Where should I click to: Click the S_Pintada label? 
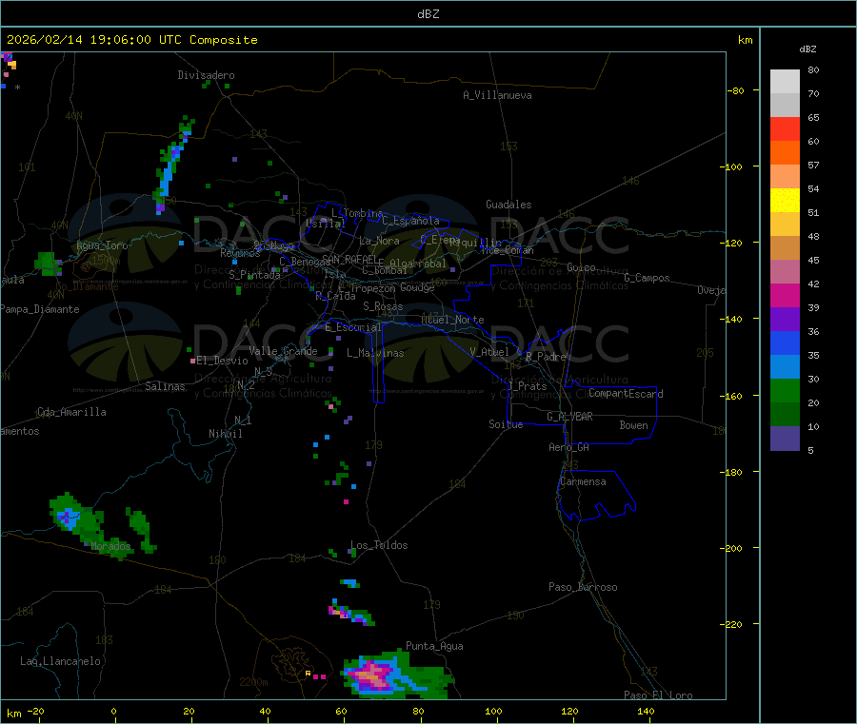(254, 275)
